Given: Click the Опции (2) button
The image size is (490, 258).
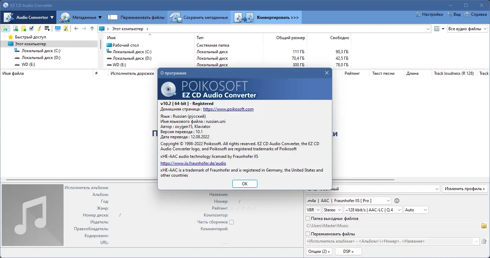Looking at the screenshot, I should click(x=319, y=251).
